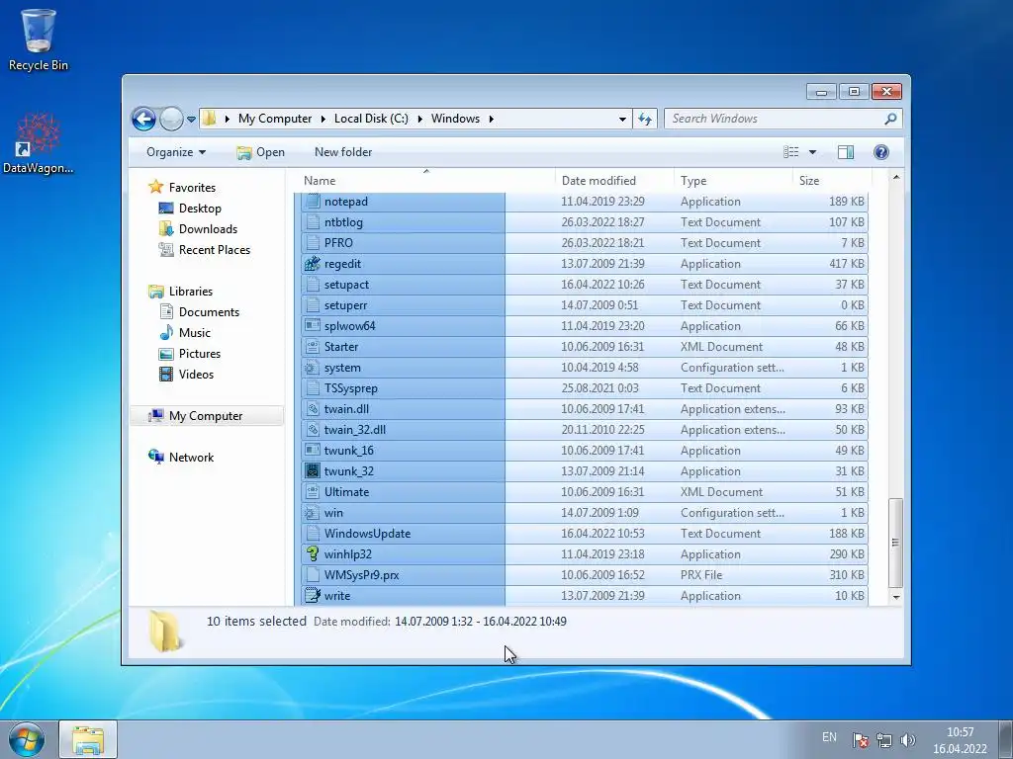Select the twain.dll file icon
1013x759 pixels.
pos(312,408)
